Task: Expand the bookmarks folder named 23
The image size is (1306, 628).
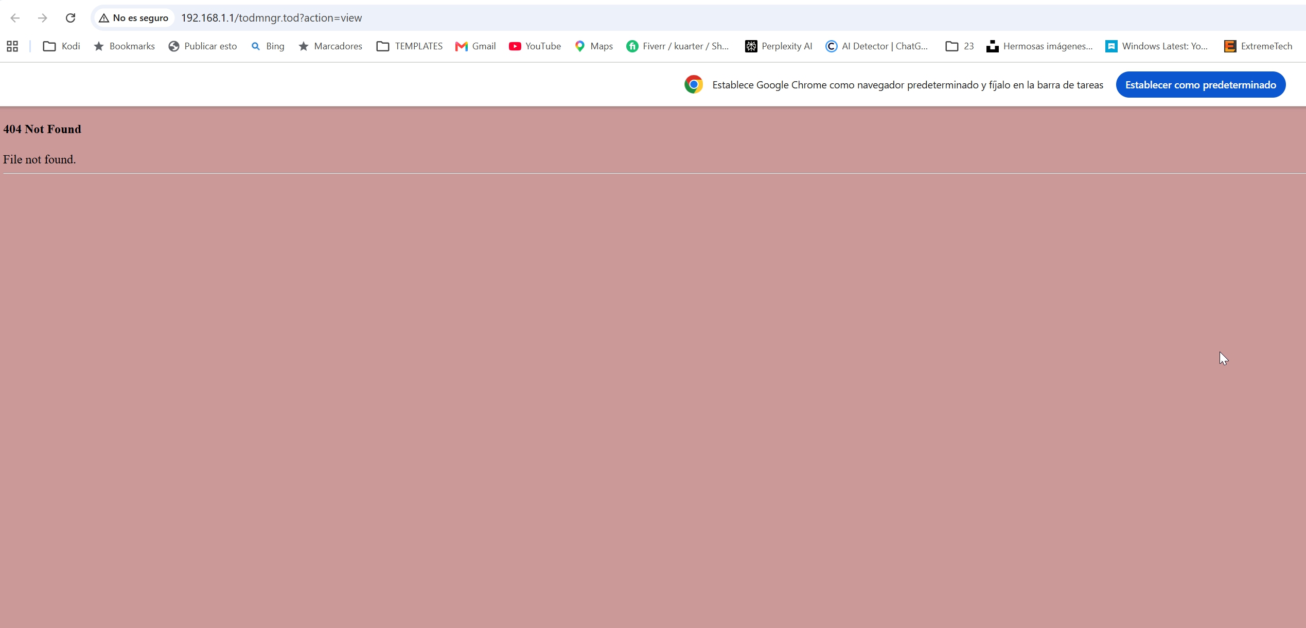Action: pyautogui.click(x=960, y=46)
